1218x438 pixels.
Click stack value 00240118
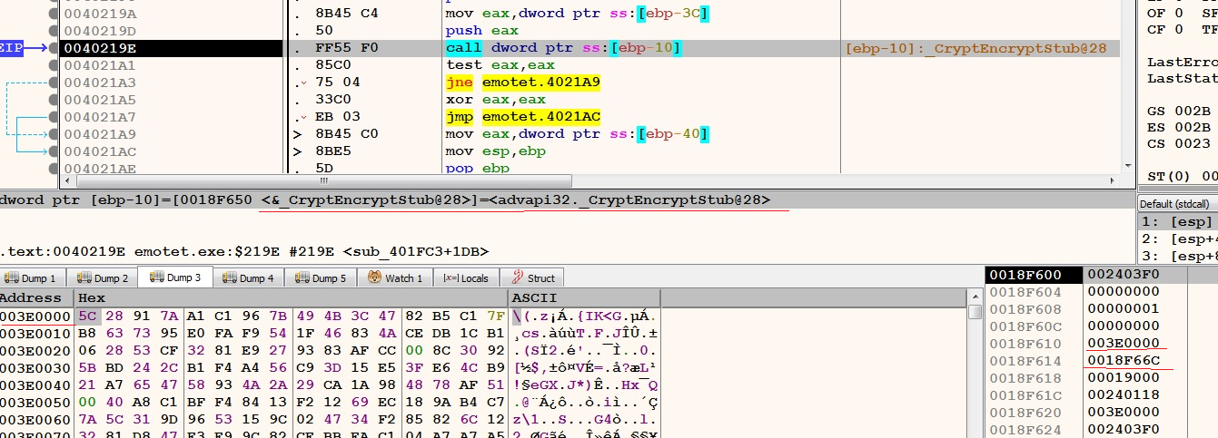click(x=1124, y=395)
